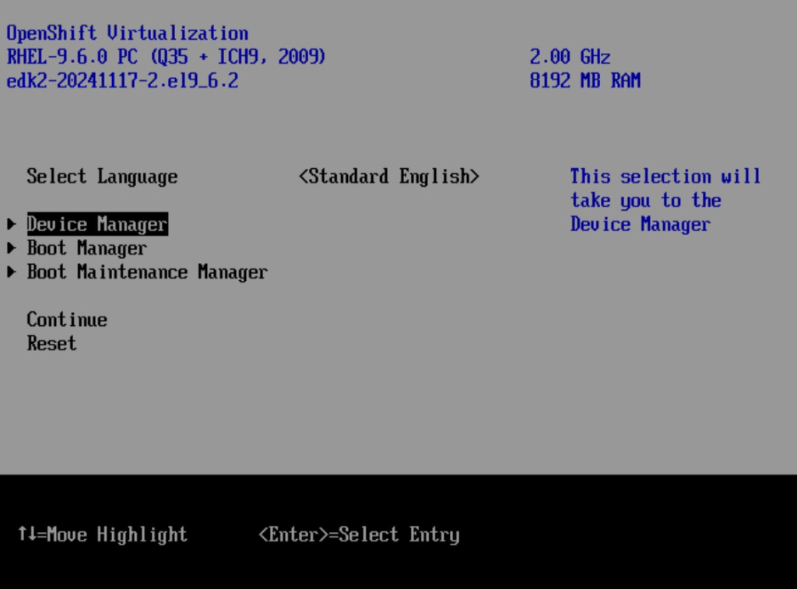Click the OpenShift Virtualization title text
The image size is (797, 589).
[x=127, y=33]
